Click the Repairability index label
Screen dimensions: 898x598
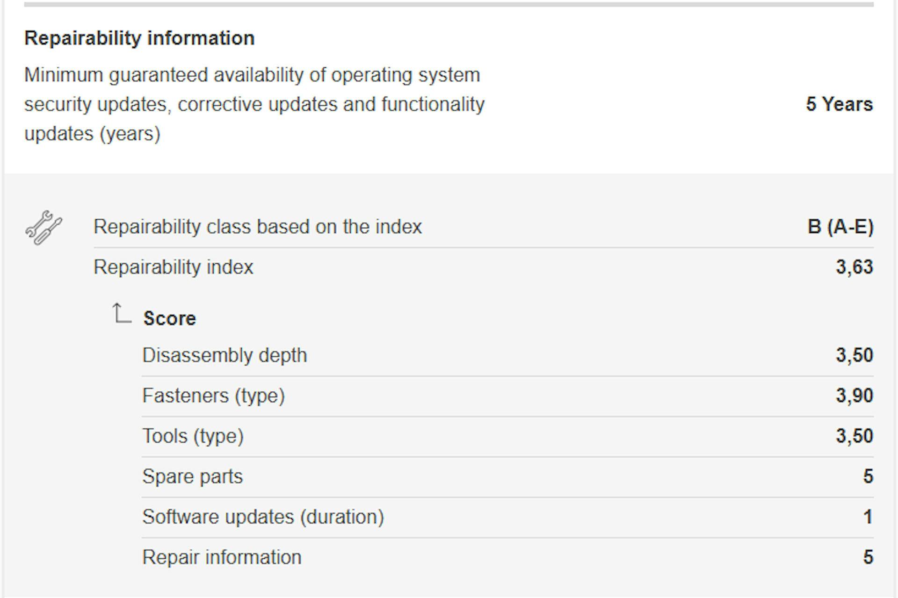pyautogui.click(x=173, y=267)
